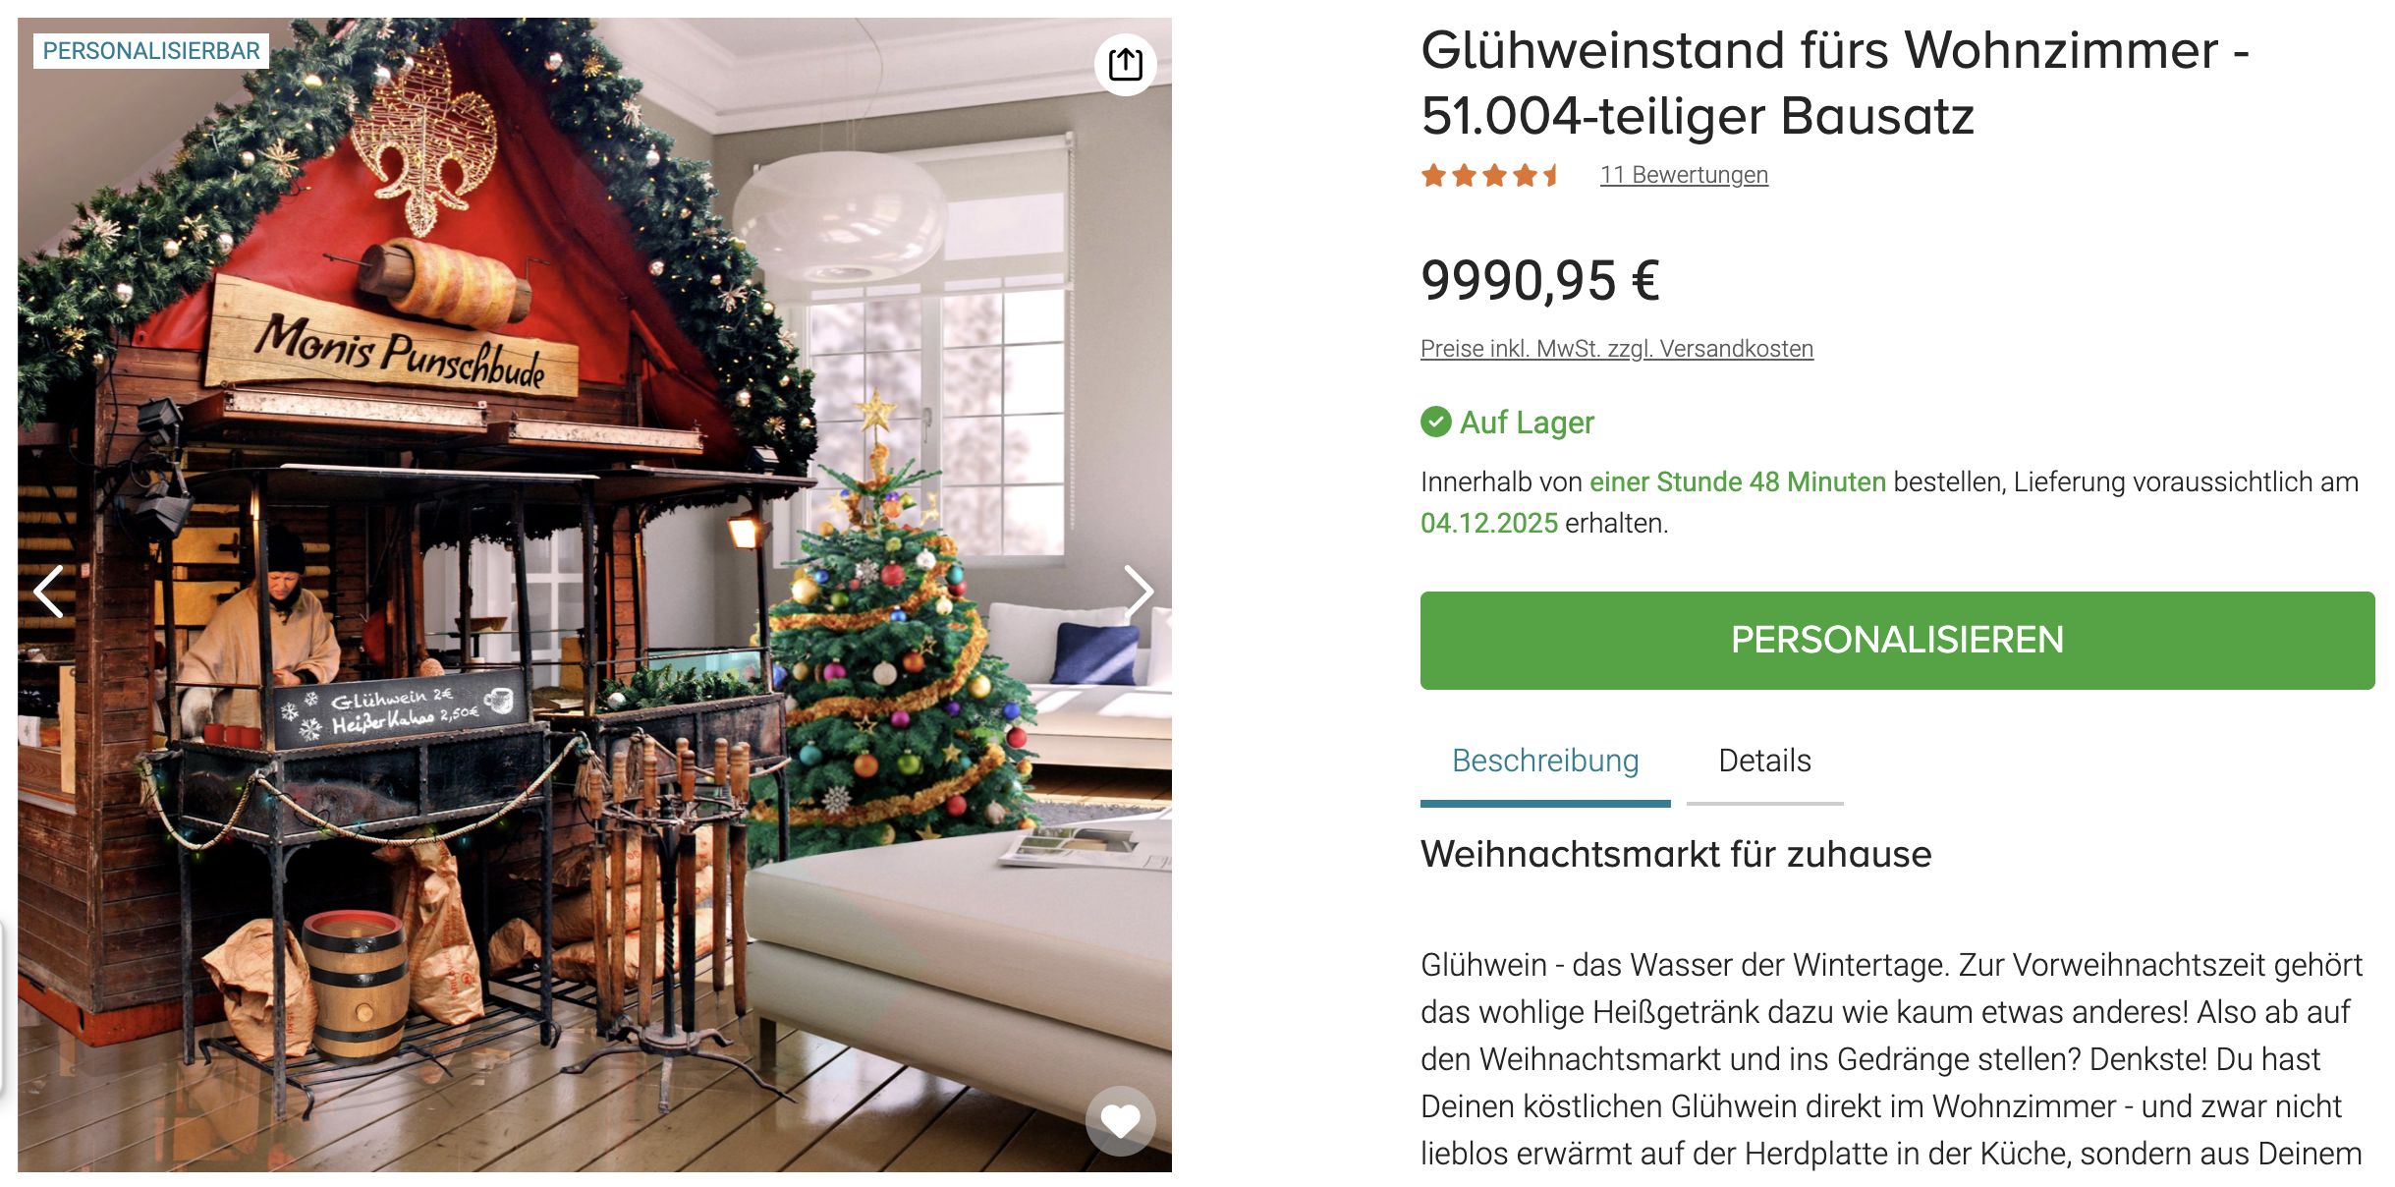Screen dimensions: 2395x1187
Task: Click the delivery date 04.12.2025
Action: (x=1489, y=524)
